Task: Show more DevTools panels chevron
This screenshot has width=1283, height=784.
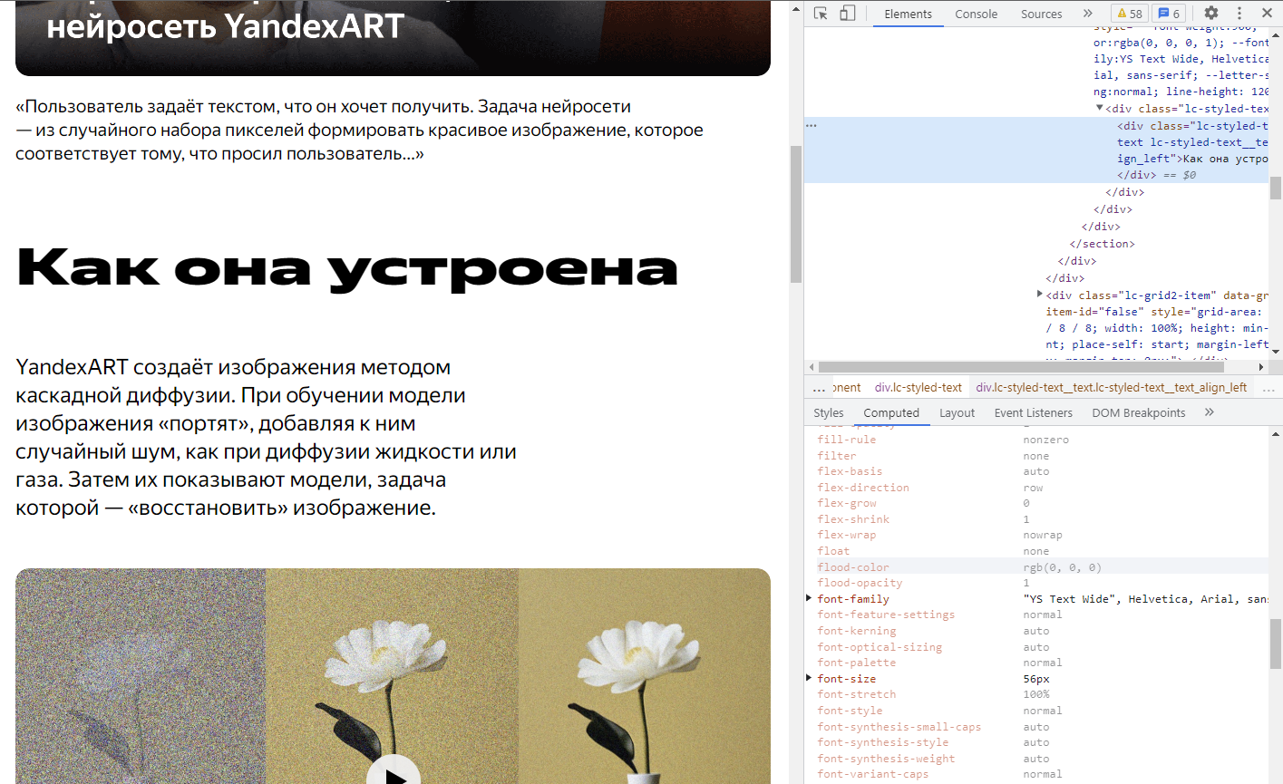Action: coord(1087,14)
